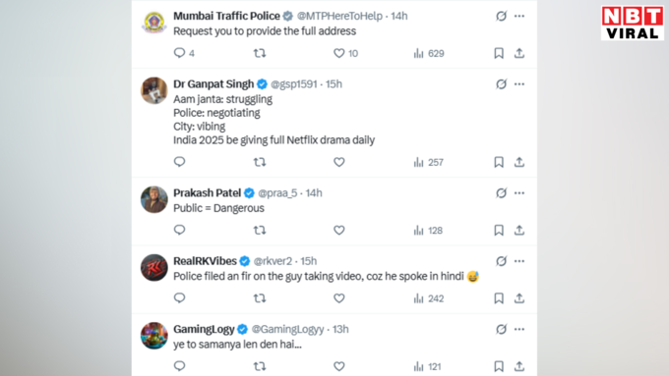View analytics of 629-view tweet

tap(429, 53)
